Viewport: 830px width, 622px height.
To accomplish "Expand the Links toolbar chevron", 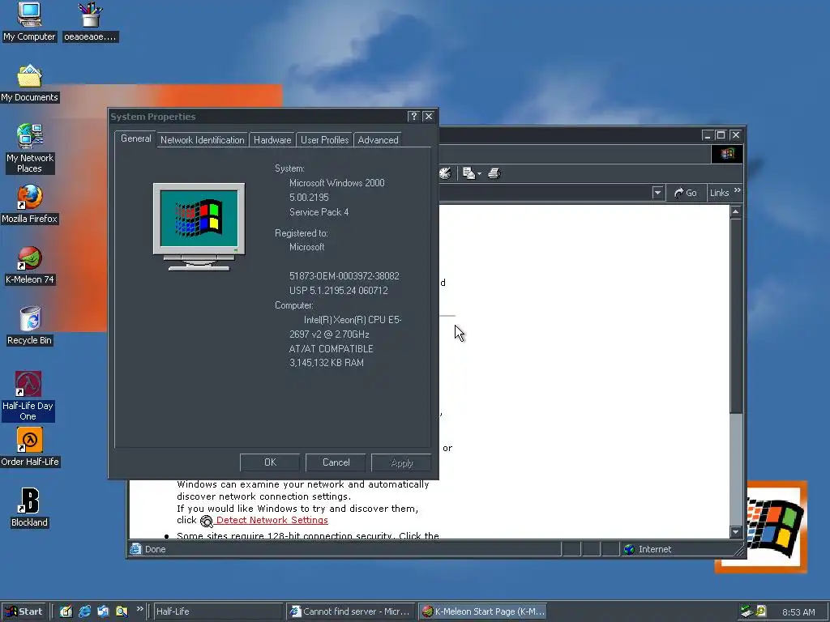I will pos(738,190).
